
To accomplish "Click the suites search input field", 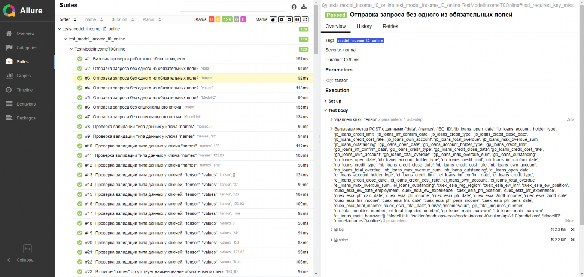I will click(232, 7).
